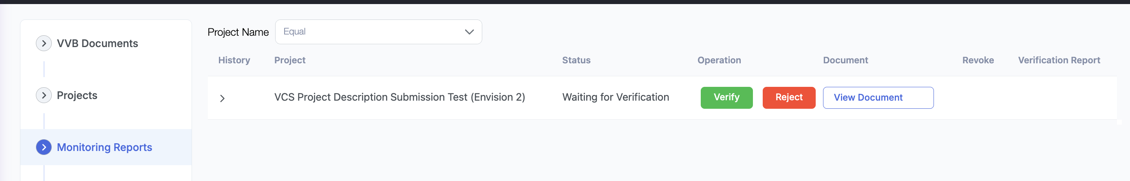
Task: Click the Document column header
Action: (x=845, y=60)
